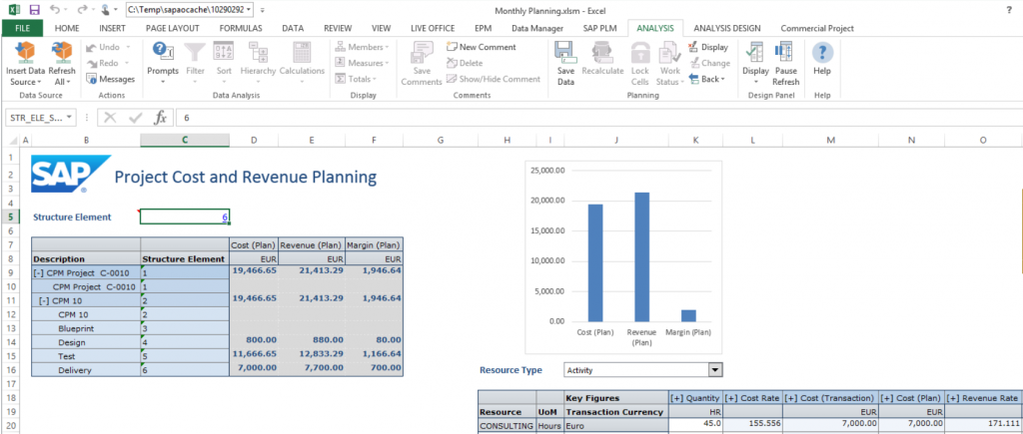Click the Pause Refresh icon
1023x434 pixels.
pos(785,52)
